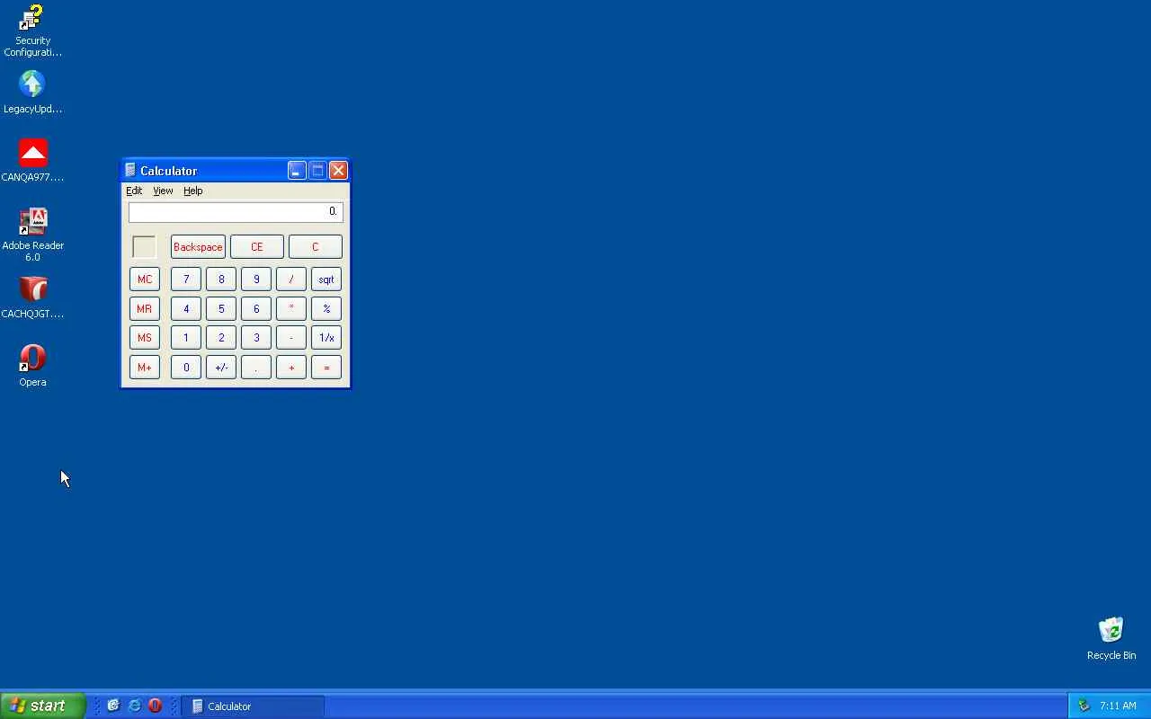Click the Calculator title bar icon
This screenshot has height=719, width=1151.
point(130,170)
